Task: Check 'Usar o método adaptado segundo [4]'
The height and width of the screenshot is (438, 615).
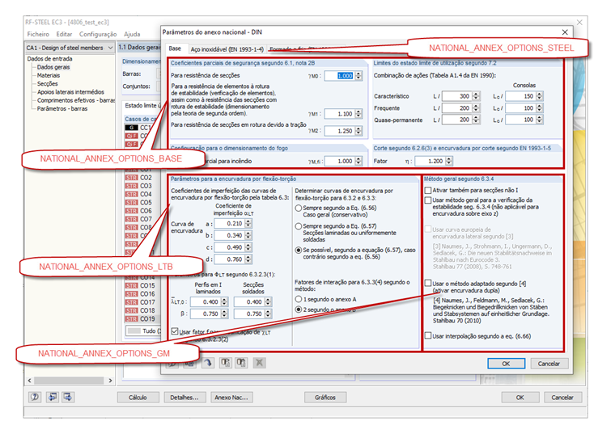Action: [428, 284]
